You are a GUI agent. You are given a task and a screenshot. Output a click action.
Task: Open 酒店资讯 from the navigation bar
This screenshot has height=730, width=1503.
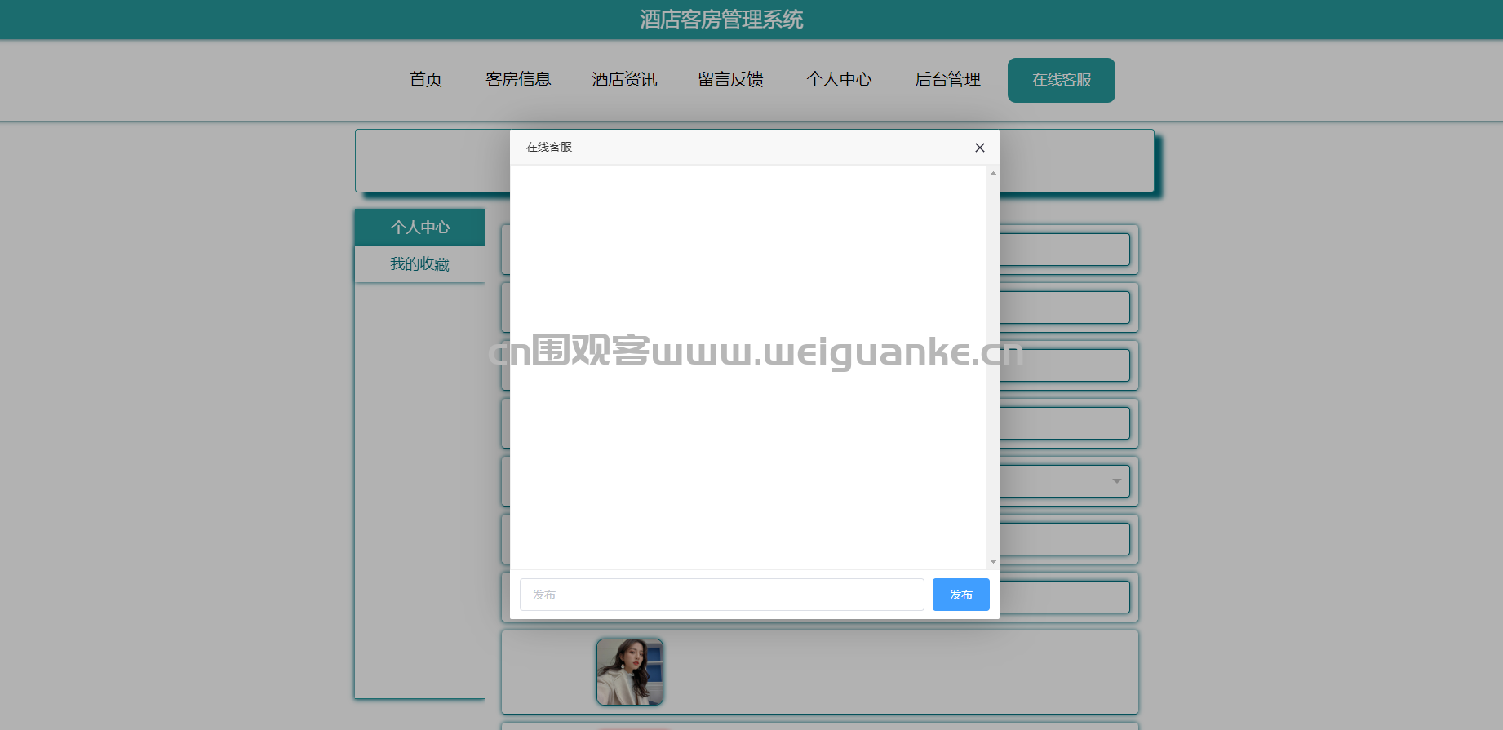click(624, 80)
